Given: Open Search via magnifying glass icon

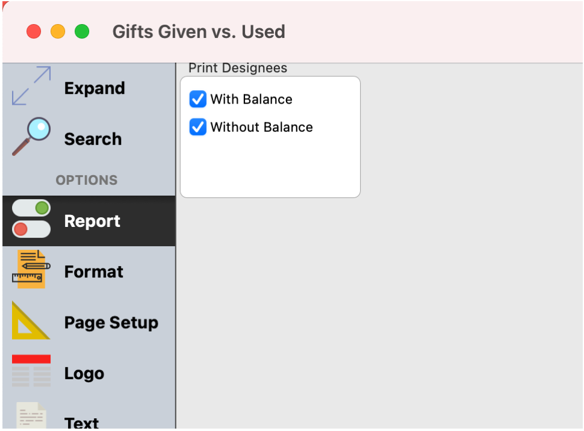Looking at the screenshot, I should coord(31,137).
